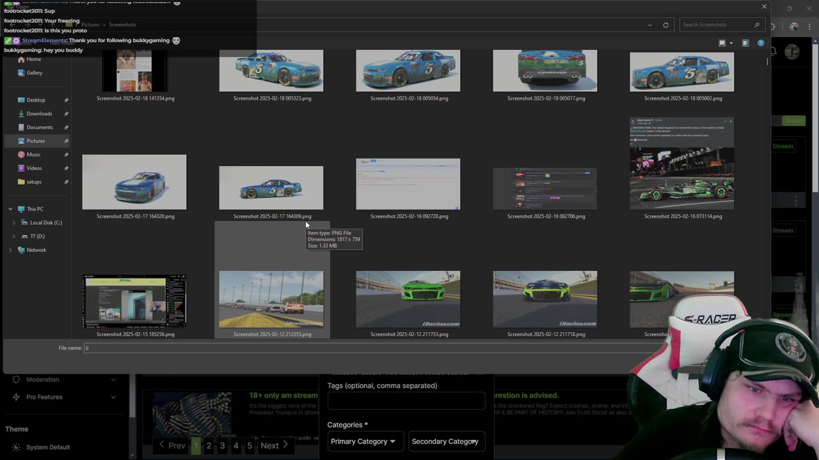The height and width of the screenshot is (460, 819).
Task: Go to page 2 in the pagination
Action: click(x=209, y=445)
